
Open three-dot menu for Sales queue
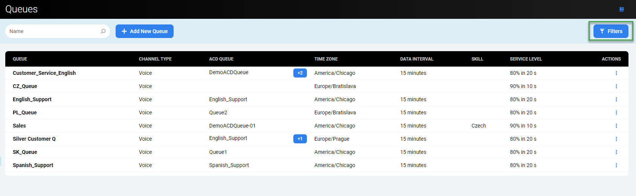[x=616, y=126]
